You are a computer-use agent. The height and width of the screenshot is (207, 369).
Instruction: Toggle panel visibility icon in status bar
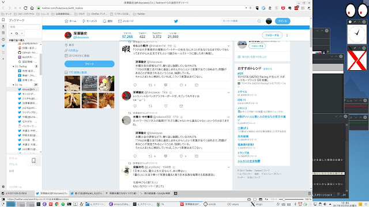3,200
